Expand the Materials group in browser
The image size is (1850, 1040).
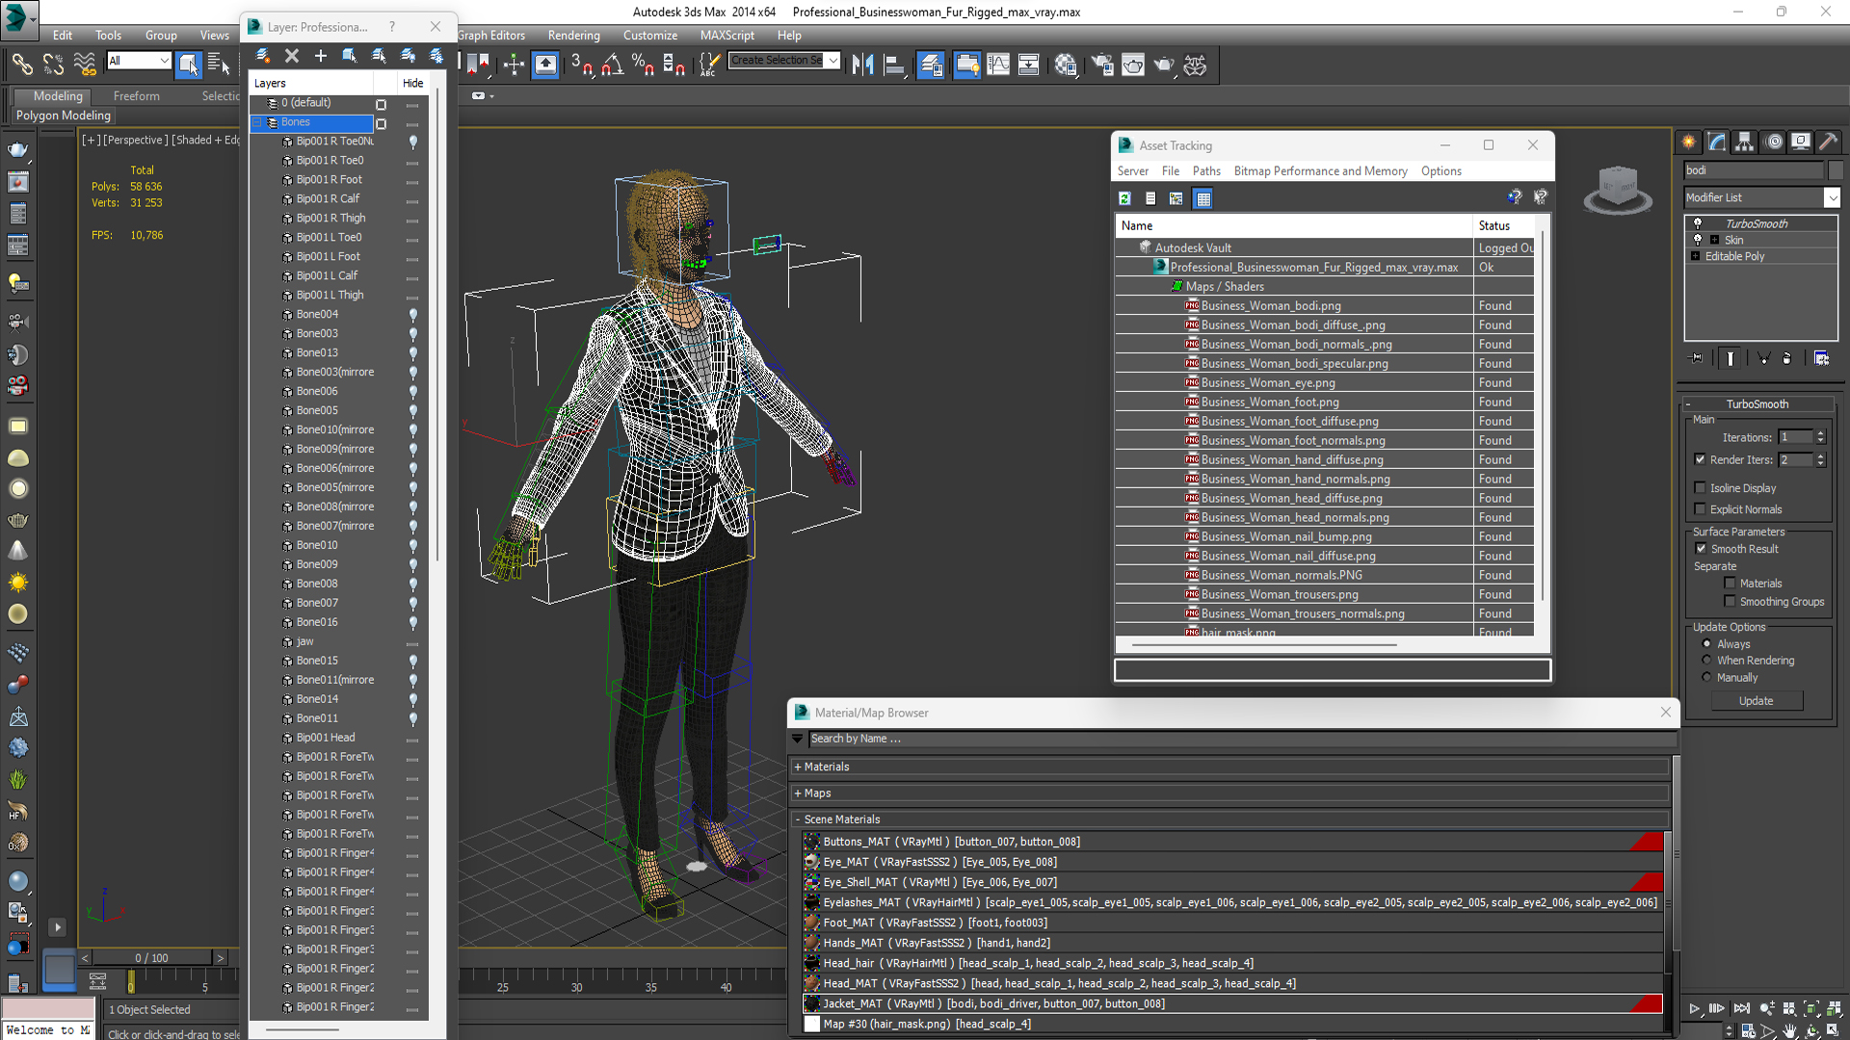pos(798,767)
